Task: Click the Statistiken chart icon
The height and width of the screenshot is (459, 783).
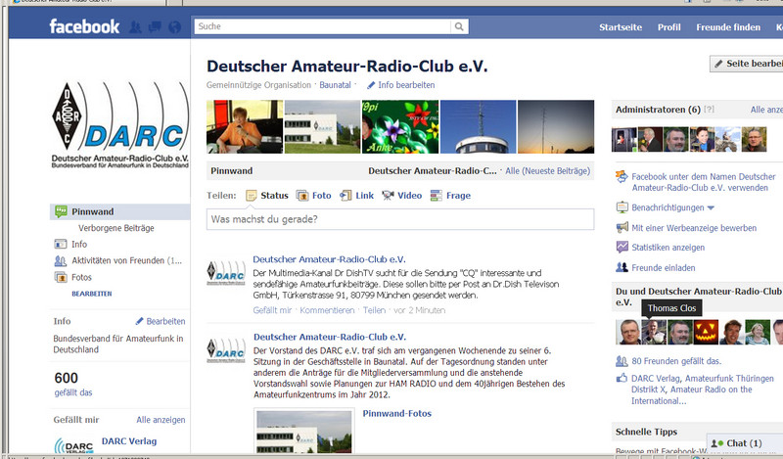Action: coord(622,248)
